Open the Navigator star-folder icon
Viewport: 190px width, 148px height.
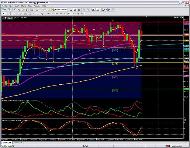tap(23, 10)
